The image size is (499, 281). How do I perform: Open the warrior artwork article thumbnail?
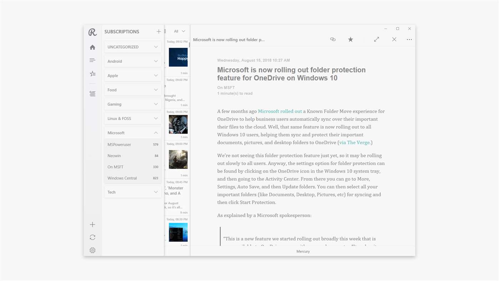178,159
